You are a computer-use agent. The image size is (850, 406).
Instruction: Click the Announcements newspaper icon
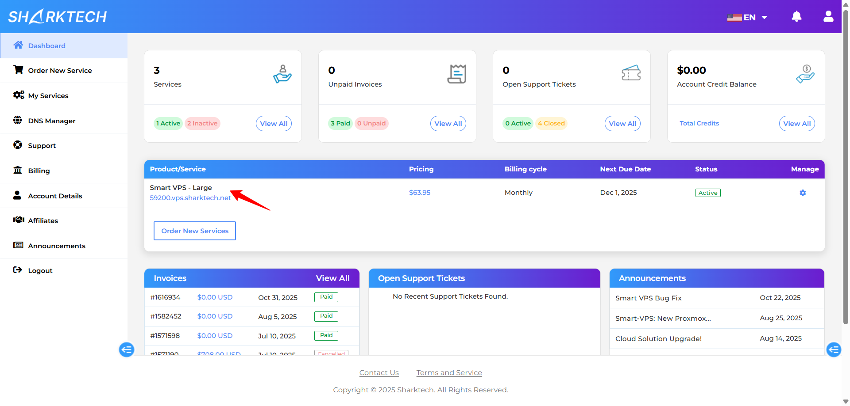click(x=18, y=245)
